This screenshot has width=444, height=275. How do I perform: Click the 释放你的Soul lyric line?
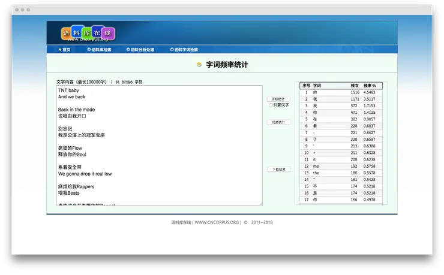click(72, 155)
